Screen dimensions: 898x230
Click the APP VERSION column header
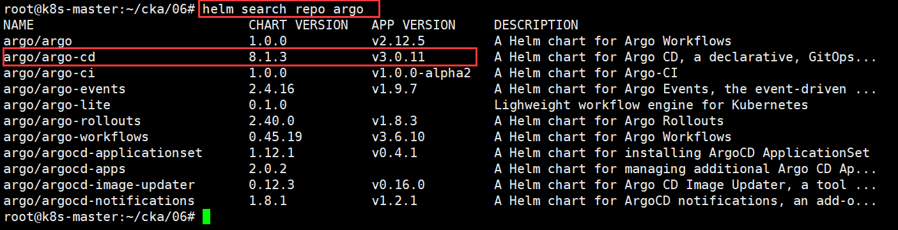pyautogui.click(x=414, y=26)
